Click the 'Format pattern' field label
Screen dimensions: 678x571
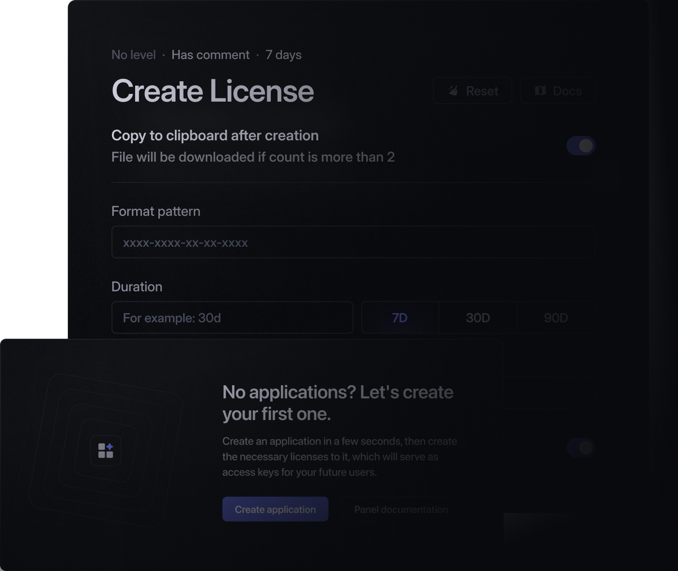click(156, 211)
